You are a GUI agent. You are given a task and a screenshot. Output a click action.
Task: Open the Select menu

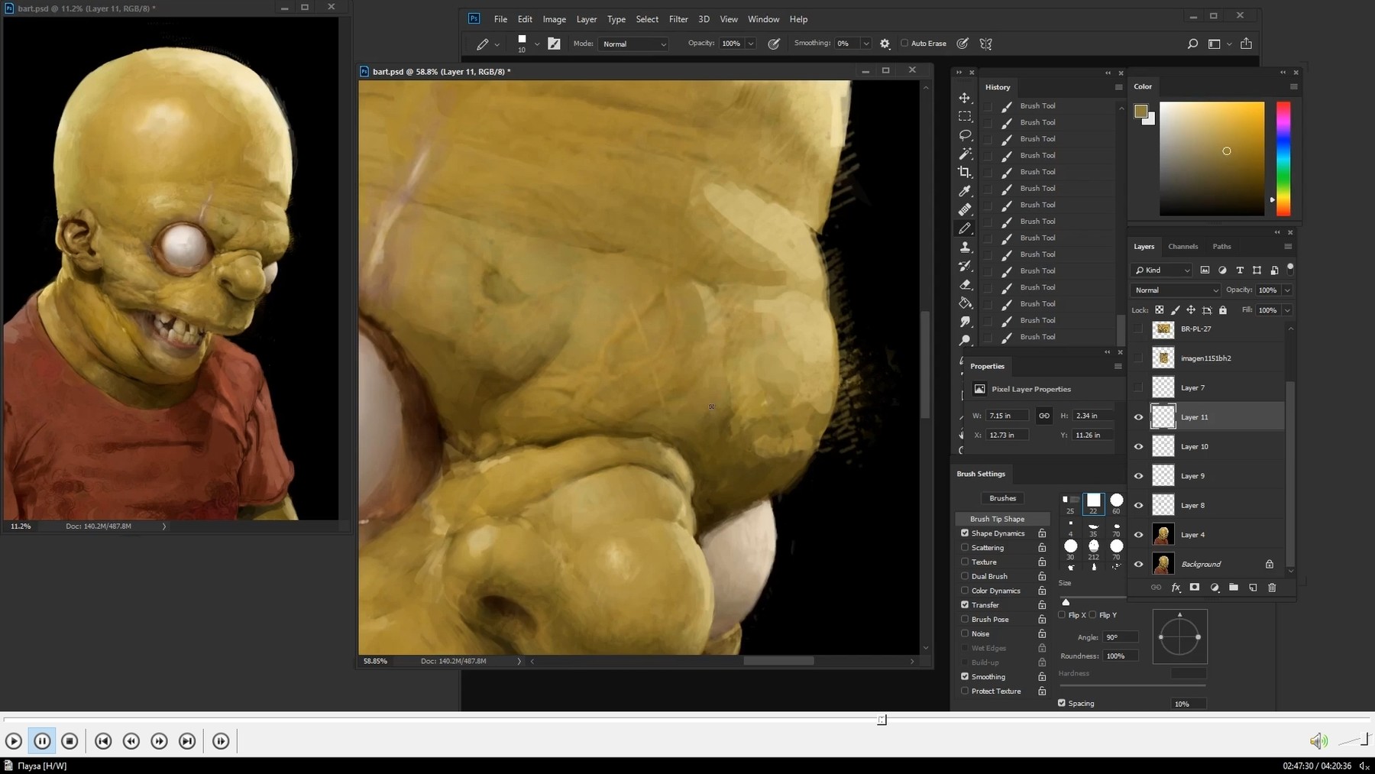point(647,19)
